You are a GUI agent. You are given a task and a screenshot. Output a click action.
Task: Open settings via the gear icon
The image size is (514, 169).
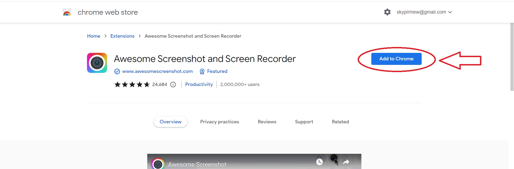point(387,12)
